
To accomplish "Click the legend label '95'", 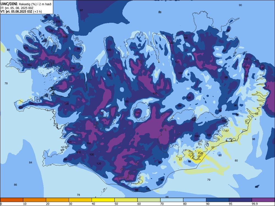I will pyautogui.click(x=230, y=204).
